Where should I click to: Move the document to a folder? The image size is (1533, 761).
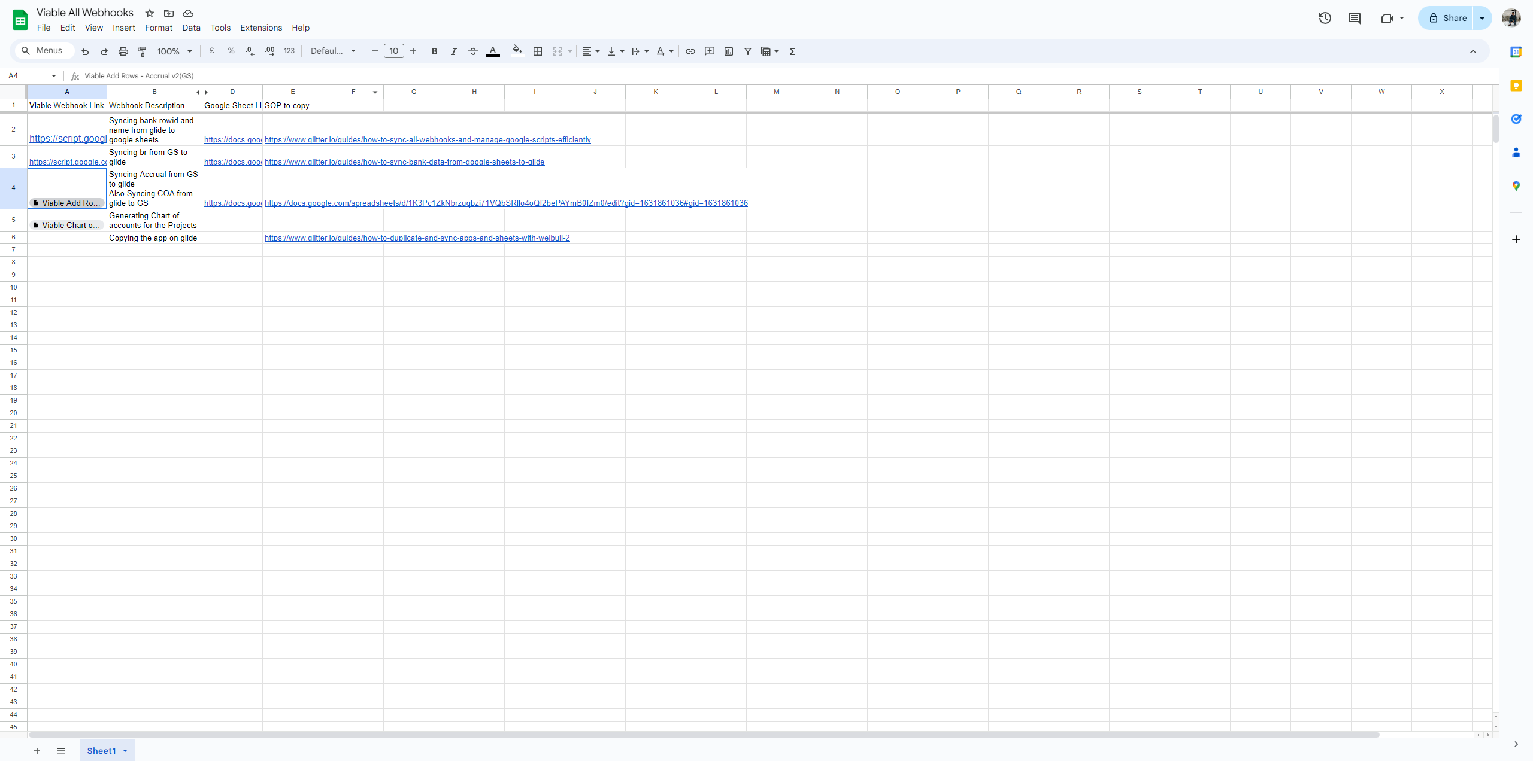tap(169, 13)
